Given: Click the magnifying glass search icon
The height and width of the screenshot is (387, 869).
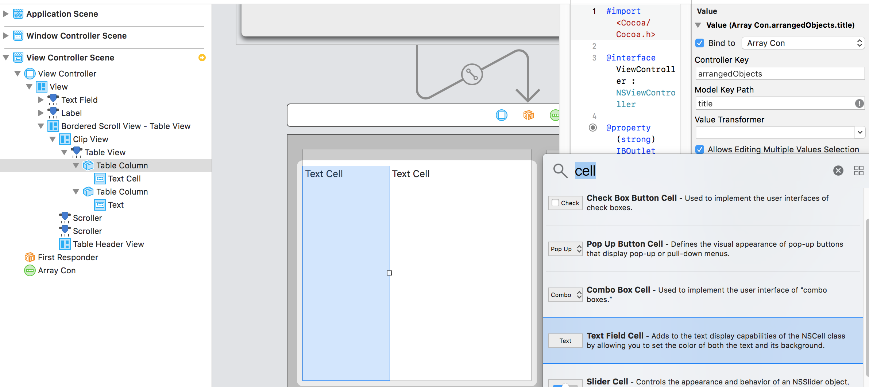Looking at the screenshot, I should point(560,171).
